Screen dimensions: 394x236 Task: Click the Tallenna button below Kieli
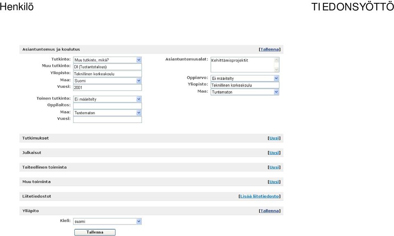[x=95, y=232]
